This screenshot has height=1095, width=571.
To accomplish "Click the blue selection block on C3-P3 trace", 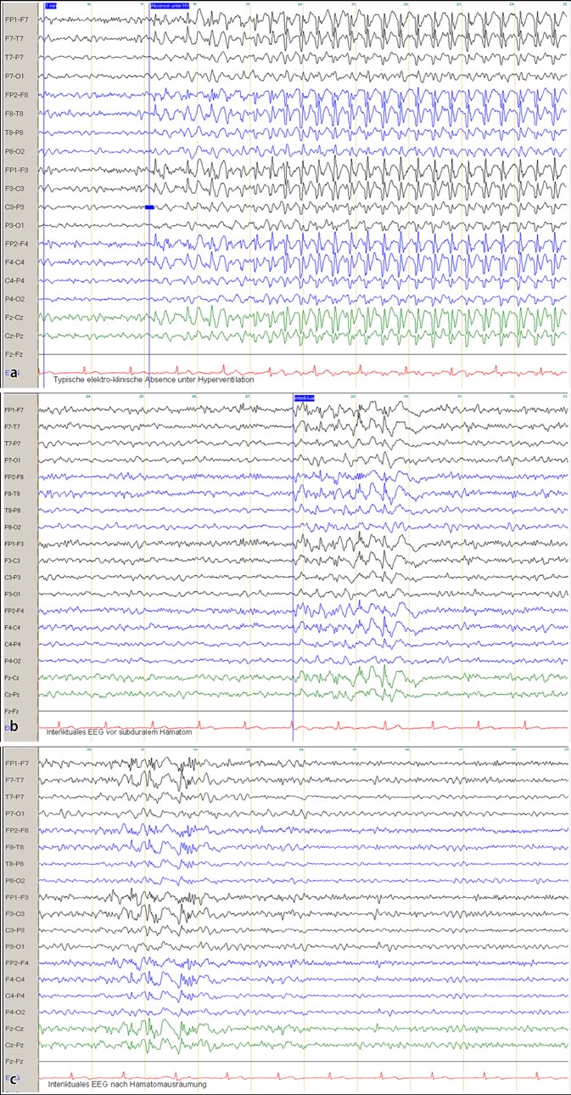I will (149, 207).
